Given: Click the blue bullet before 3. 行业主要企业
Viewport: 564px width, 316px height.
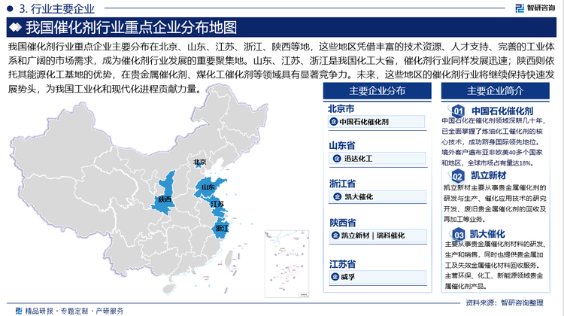Looking at the screenshot, I should tap(10, 8).
